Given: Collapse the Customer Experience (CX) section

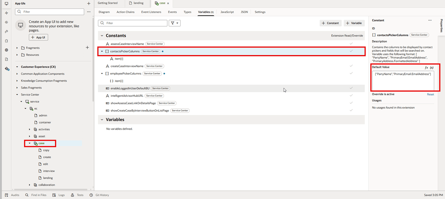Looking at the screenshot, I should (17, 67).
